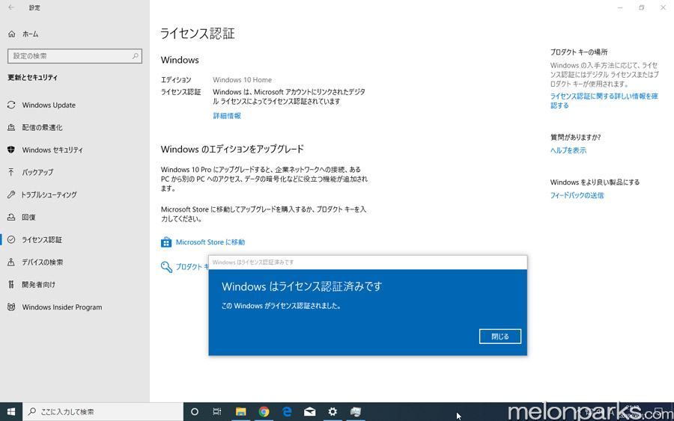Viewport: 674px width, 421px height.
Task: Launch Google Chrome from taskbar
Action: [x=264, y=411]
